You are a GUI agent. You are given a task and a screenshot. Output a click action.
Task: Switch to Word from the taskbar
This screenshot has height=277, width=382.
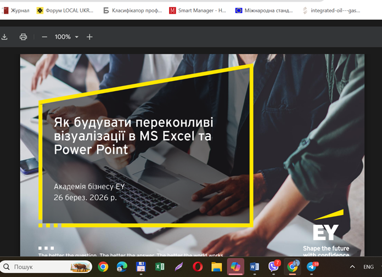[x=254, y=267]
